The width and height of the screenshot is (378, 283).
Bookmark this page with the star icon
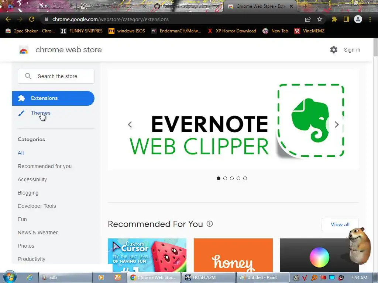[320, 19]
